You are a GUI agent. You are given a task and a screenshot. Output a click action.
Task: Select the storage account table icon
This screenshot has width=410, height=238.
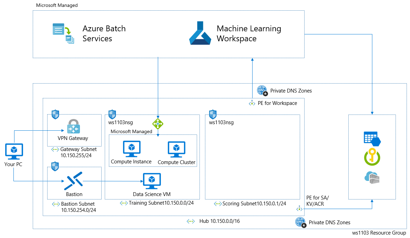tap(372, 139)
